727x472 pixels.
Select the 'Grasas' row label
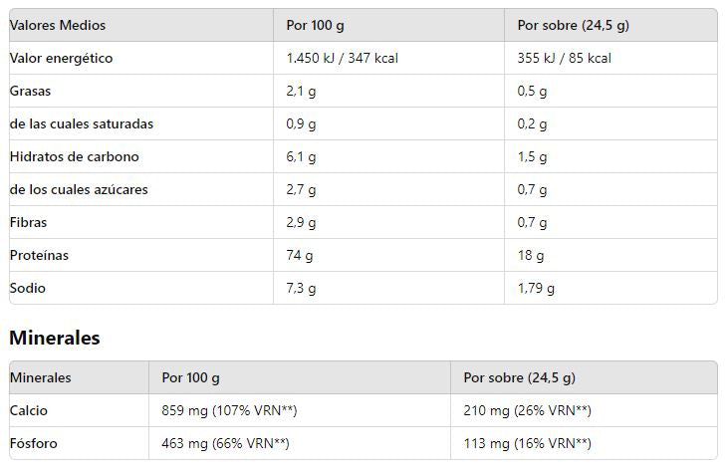point(30,91)
